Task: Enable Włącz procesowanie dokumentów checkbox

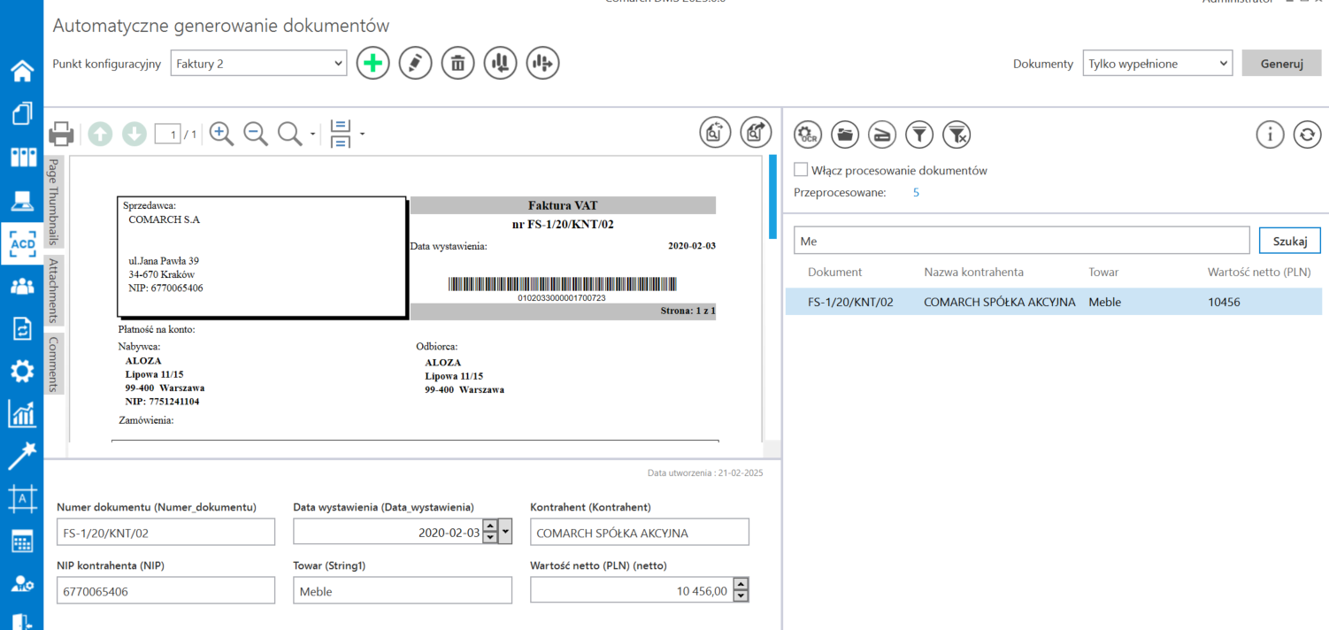Action: click(x=801, y=170)
